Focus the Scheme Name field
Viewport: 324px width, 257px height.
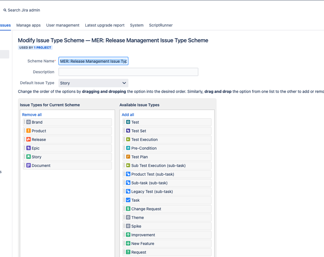tap(93, 61)
